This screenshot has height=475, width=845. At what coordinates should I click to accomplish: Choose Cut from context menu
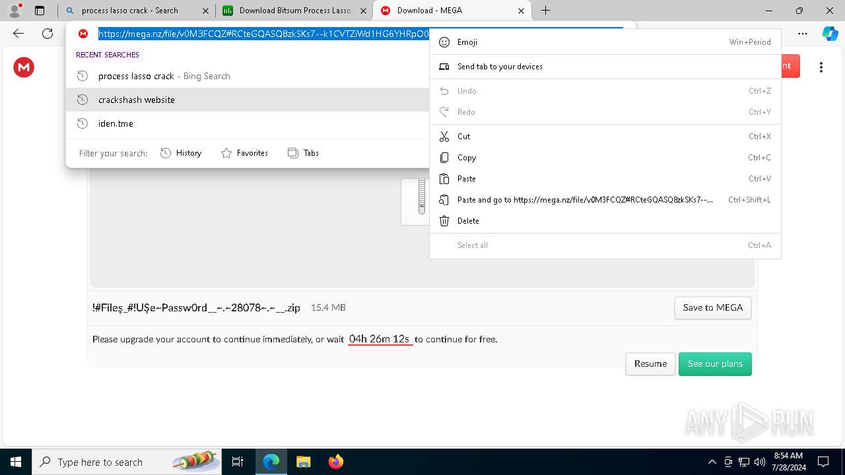point(605,137)
